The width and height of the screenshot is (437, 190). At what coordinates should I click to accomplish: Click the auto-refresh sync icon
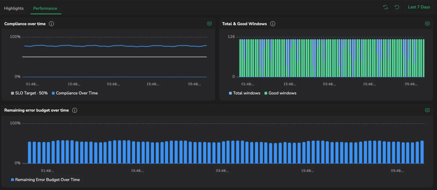click(385, 7)
